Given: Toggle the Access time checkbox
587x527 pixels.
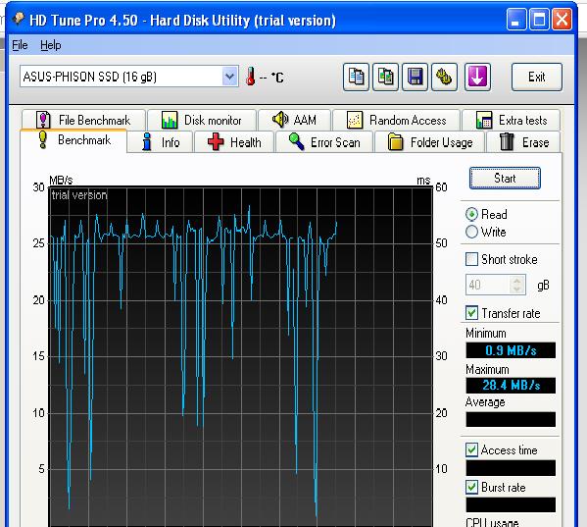Looking at the screenshot, I should point(471,449).
